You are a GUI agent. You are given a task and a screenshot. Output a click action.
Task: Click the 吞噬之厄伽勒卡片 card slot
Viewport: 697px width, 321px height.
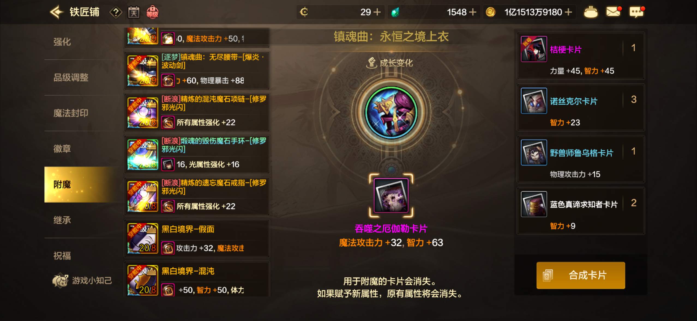(391, 195)
